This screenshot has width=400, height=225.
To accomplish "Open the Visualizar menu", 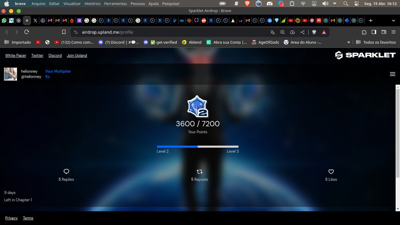I will [x=72, y=4].
